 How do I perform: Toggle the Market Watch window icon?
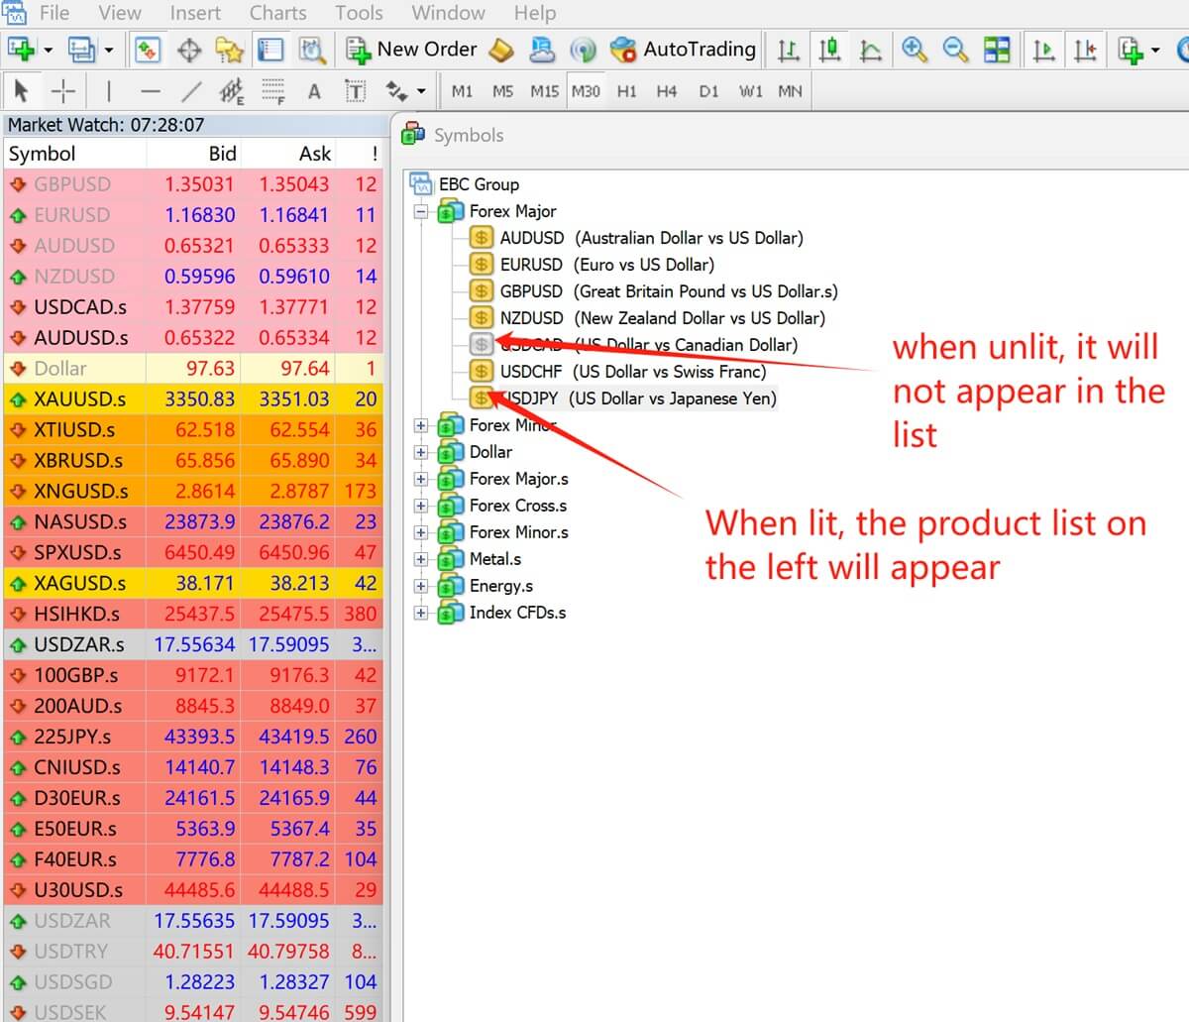pyautogui.click(x=148, y=49)
